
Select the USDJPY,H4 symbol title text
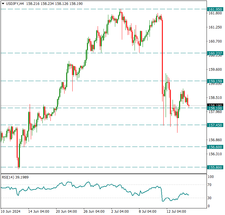coord(15,4)
